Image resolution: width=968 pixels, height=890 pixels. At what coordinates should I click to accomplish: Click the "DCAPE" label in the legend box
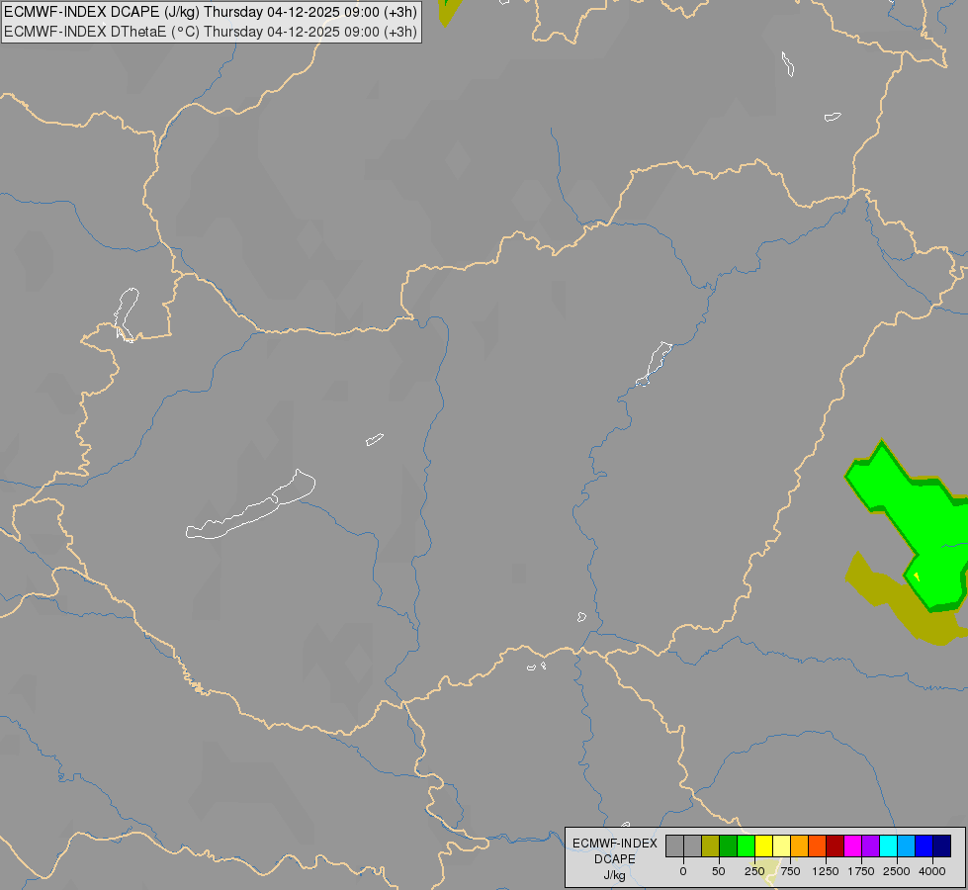[x=615, y=859]
